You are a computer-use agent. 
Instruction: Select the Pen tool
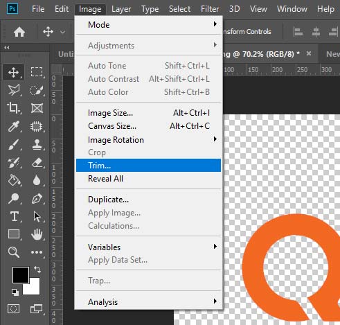[x=37, y=198]
